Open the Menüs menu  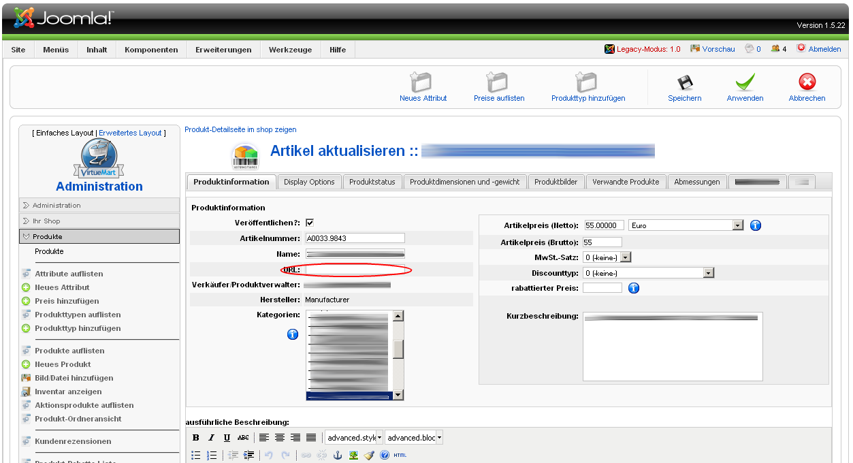click(x=56, y=50)
